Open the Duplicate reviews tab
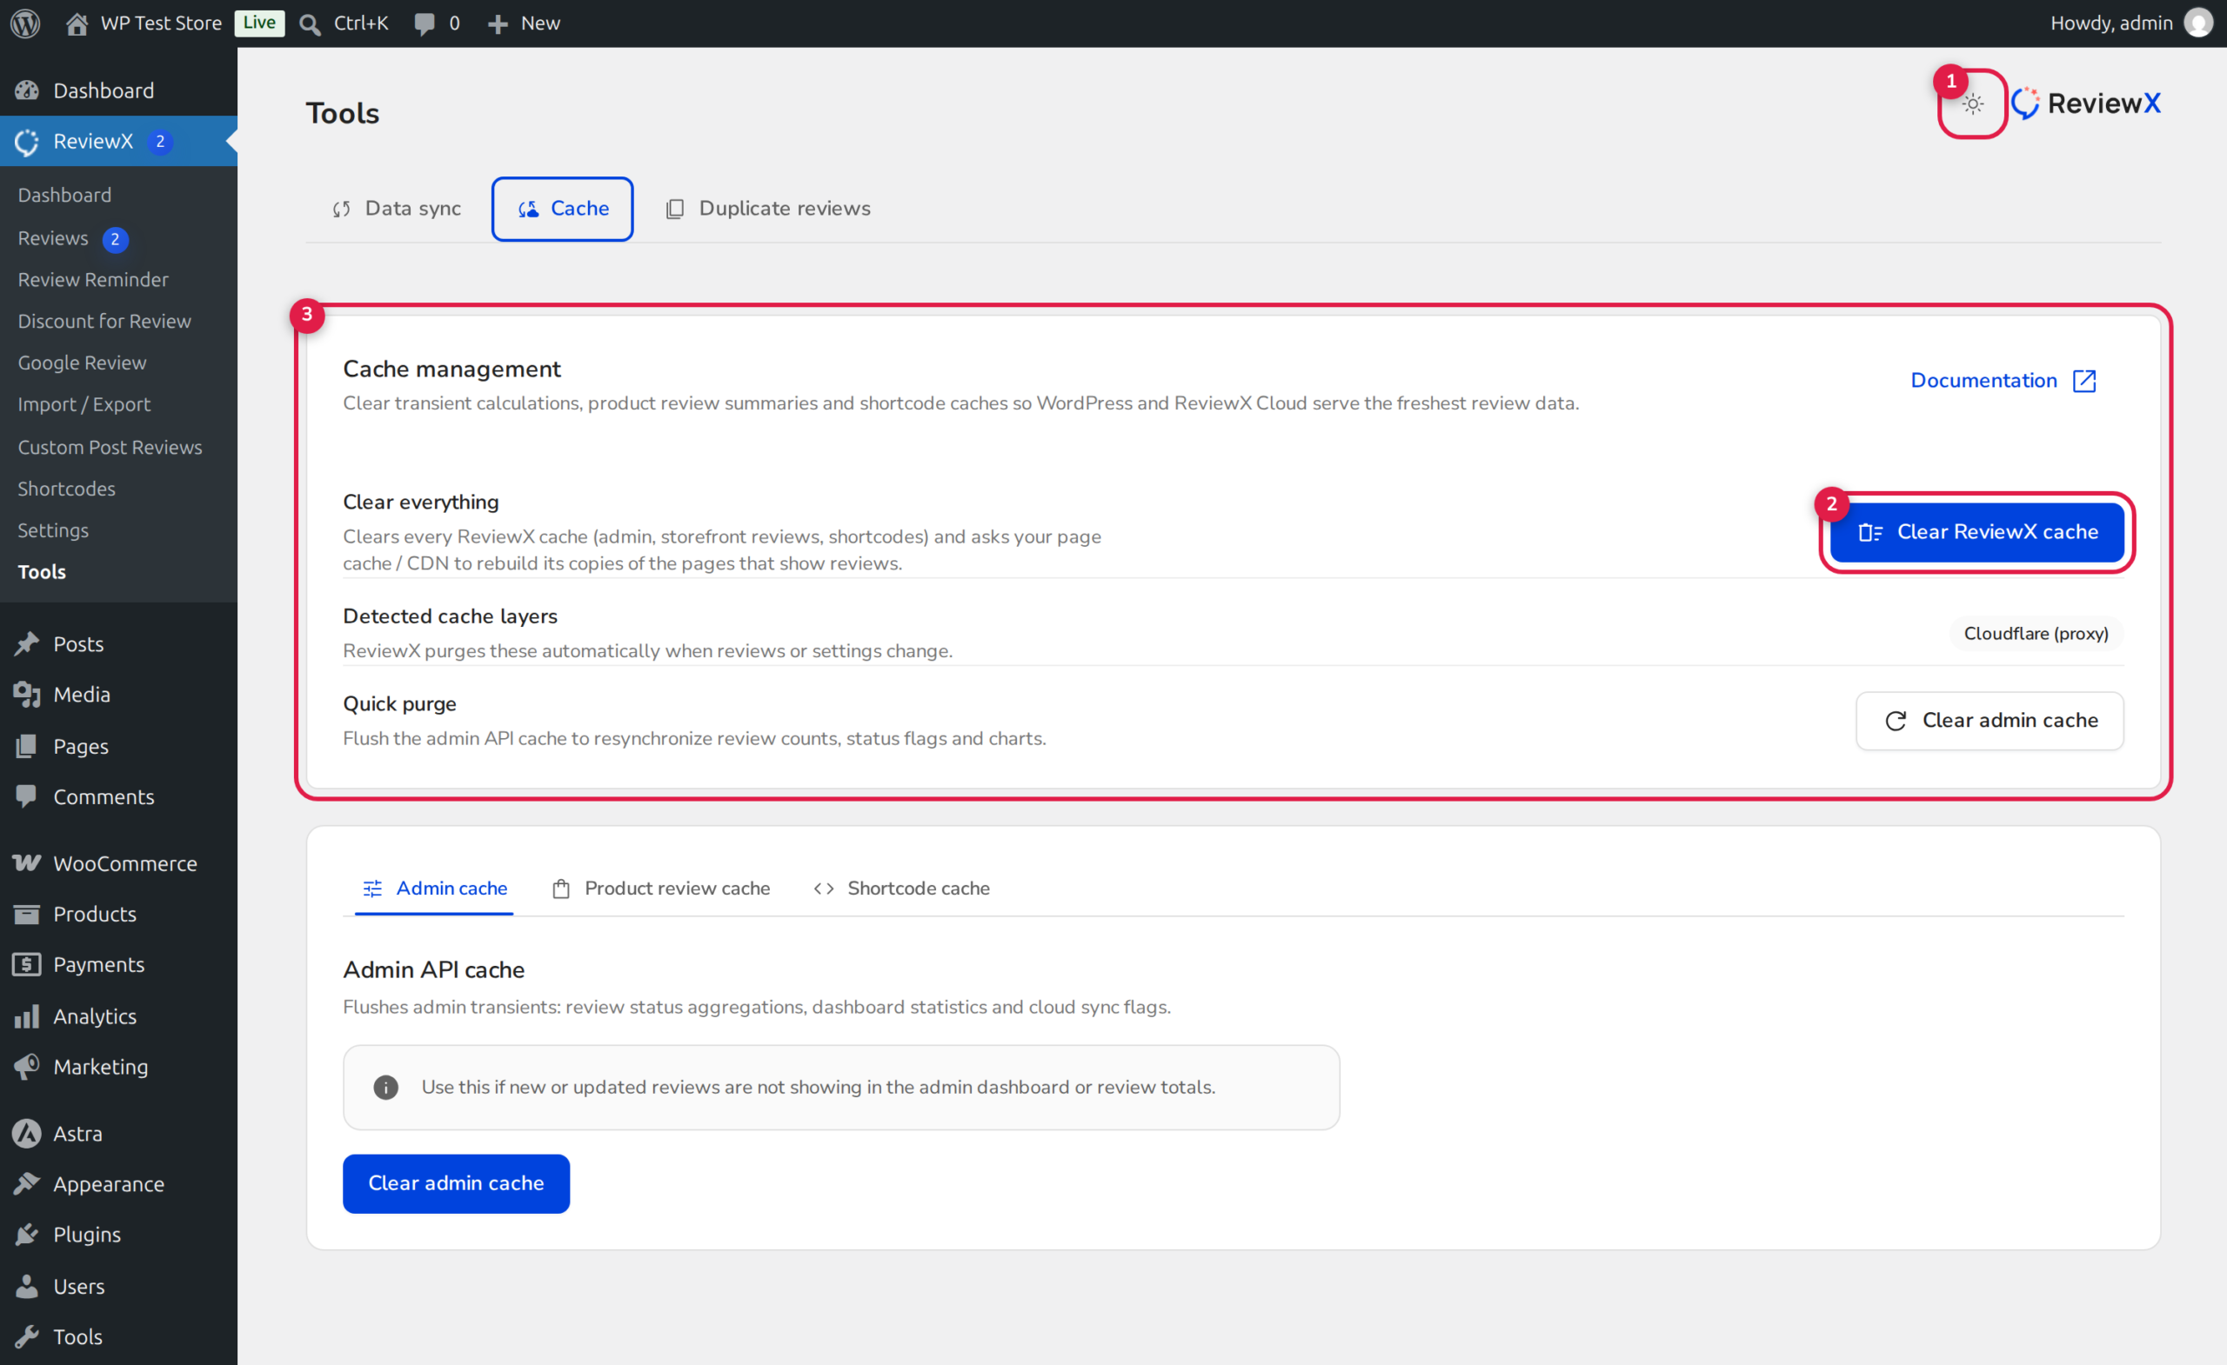2227x1365 pixels. click(768, 209)
